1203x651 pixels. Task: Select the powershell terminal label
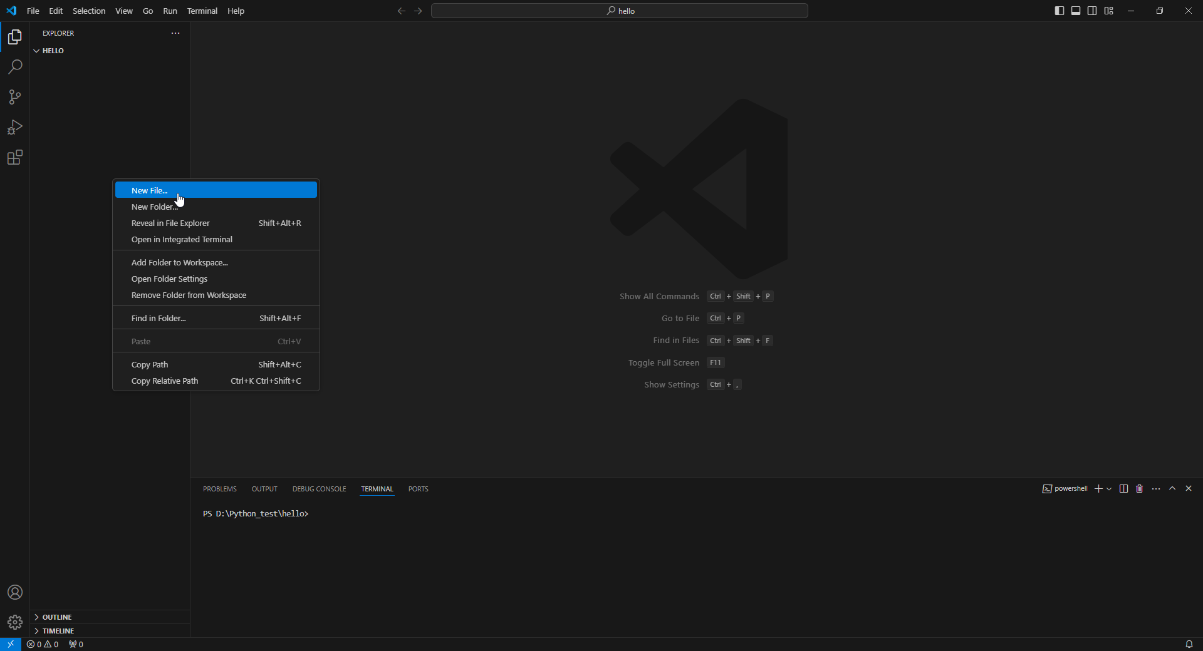(1065, 489)
